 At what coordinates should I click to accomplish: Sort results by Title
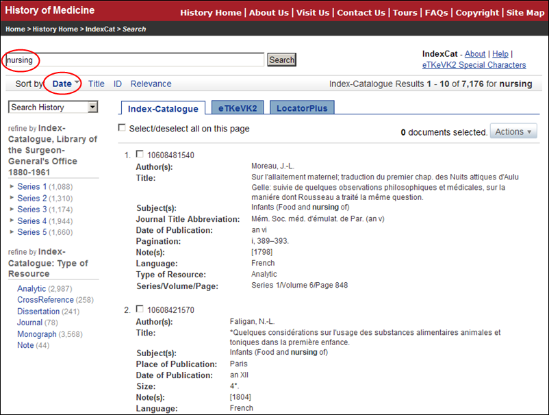coord(97,84)
